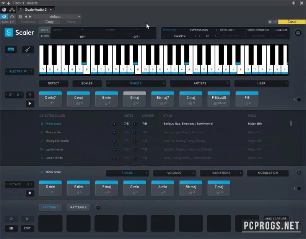Show info for F Major scale
The image size is (306, 239).
[135, 133]
